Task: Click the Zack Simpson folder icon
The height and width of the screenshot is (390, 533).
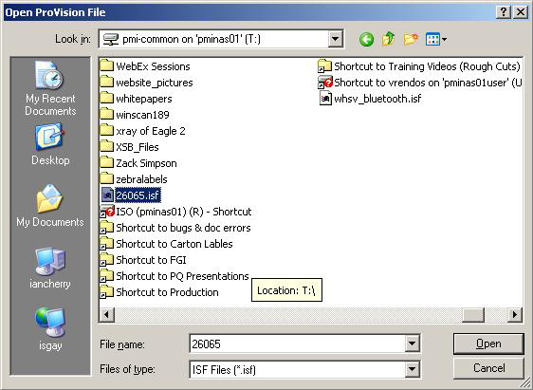Action: (107, 163)
